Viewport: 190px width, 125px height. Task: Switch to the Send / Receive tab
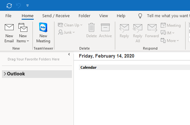pos(56,16)
